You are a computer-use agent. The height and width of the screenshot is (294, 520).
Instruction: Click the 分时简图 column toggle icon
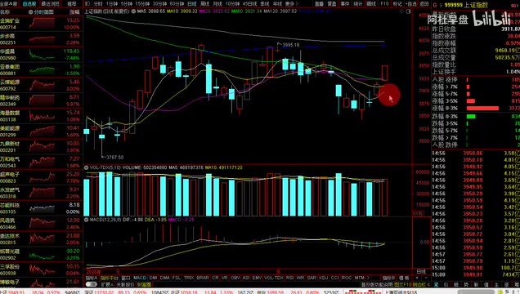(x=30, y=12)
